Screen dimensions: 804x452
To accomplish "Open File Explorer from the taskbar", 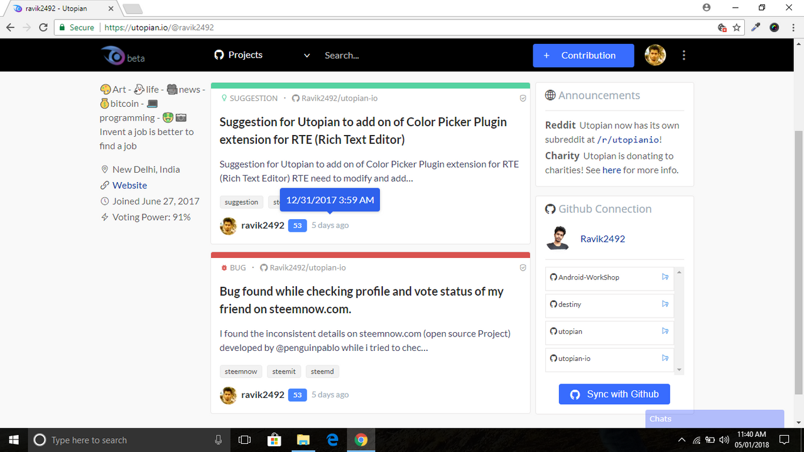I will point(303,440).
